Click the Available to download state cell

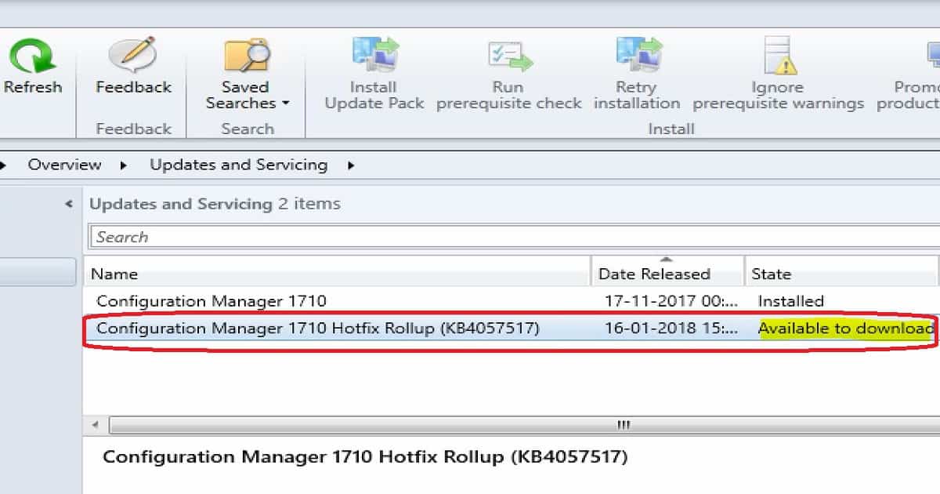[846, 329]
